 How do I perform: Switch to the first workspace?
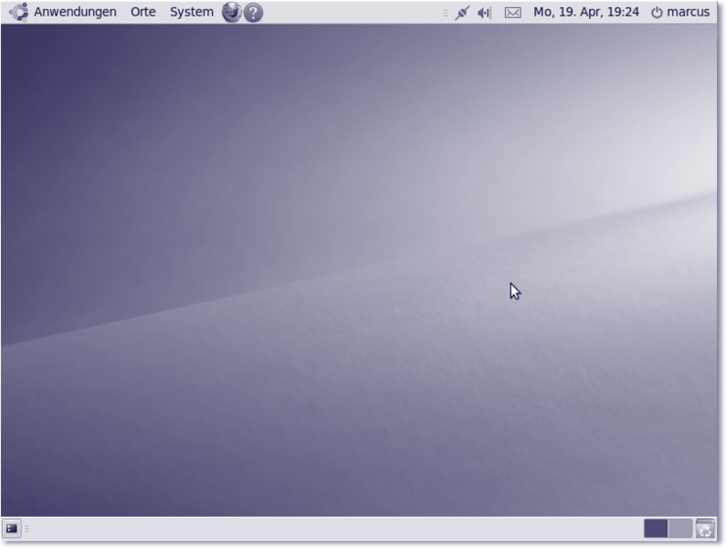[x=656, y=528]
